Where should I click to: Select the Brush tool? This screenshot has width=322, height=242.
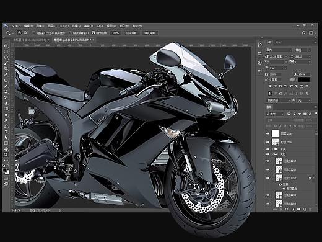point(6,86)
